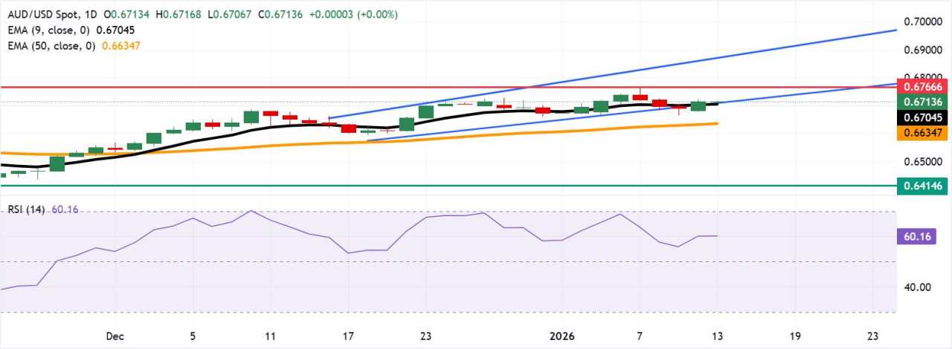Click the green 0.64146 support price tag
The height and width of the screenshot is (349, 952).
point(922,186)
